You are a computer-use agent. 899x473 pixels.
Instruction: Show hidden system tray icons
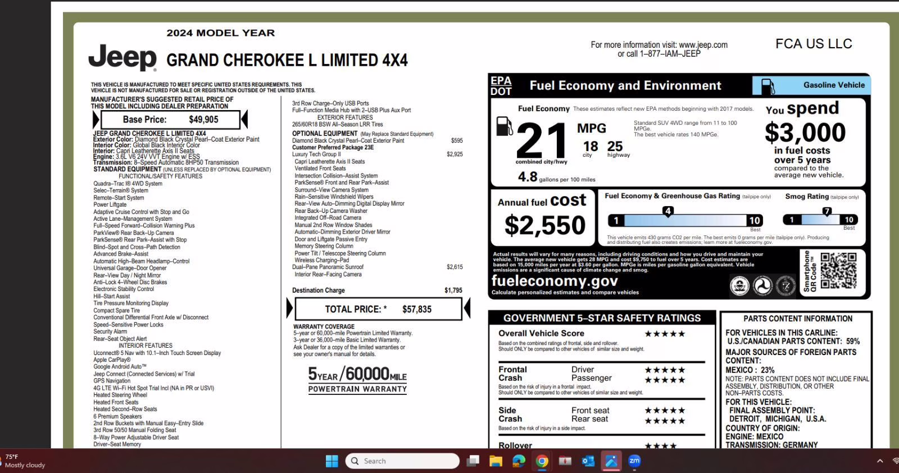click(x=880, y=461)
